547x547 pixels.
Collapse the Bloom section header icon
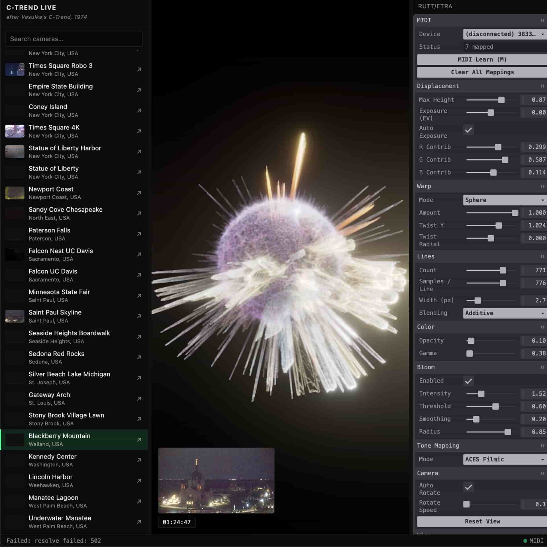coord(542,367)
